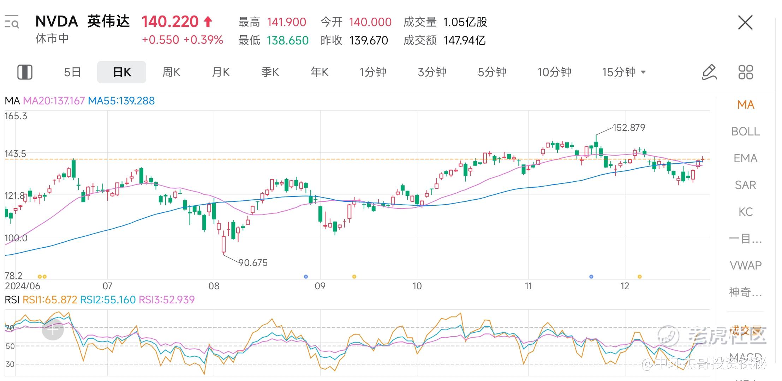
Task: Select the SAR indicator
Action: 745,185
